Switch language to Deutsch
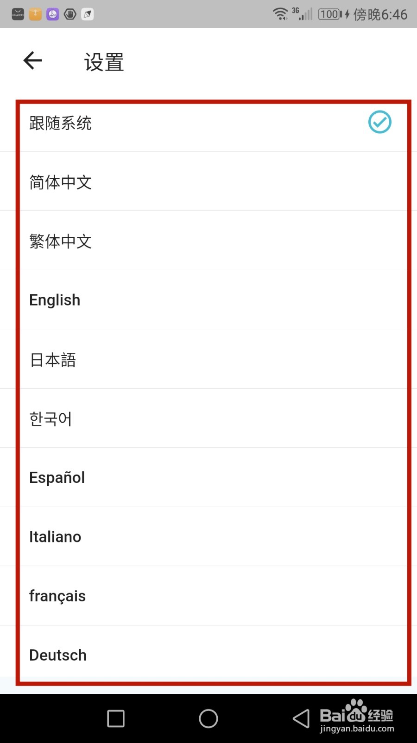 pyautogui.click(x=208, y=655)
